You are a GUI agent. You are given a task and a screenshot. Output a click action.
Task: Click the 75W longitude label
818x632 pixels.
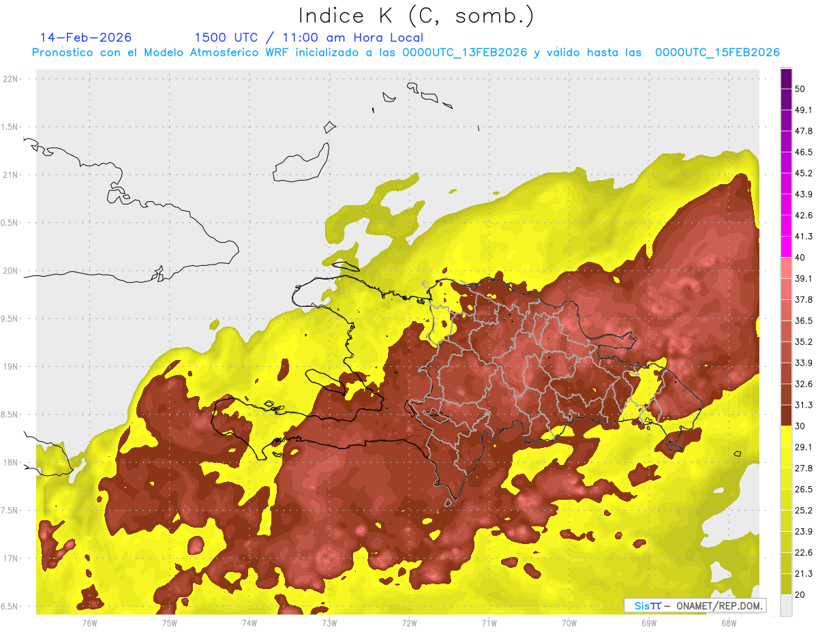pyautogui.click(x=169, y=622)
